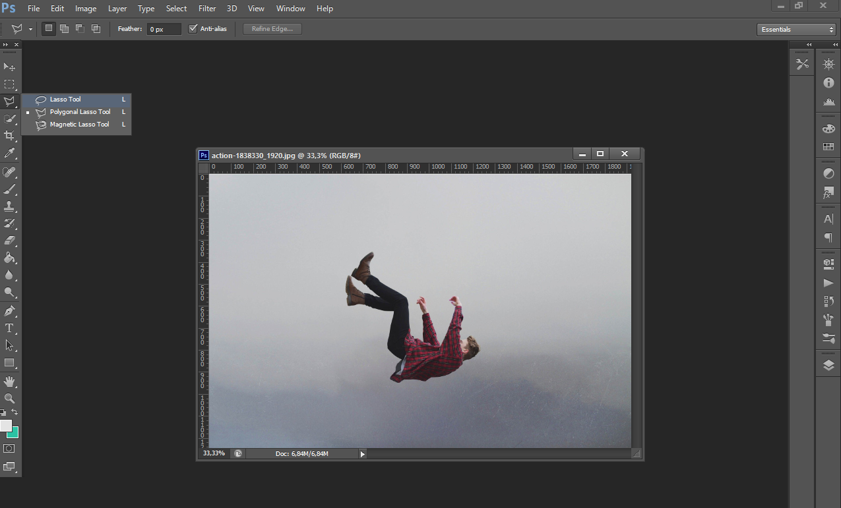
Task: Select the Clone Stamp tool
Action: (9, 206)
